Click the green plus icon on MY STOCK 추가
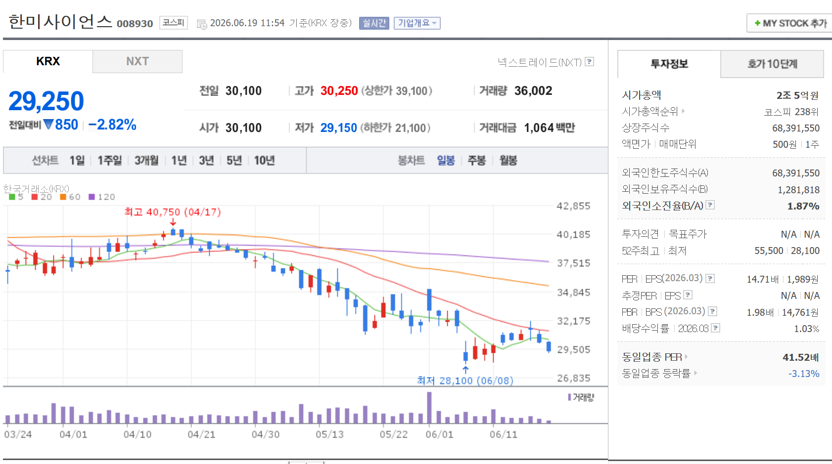Viewport: 832px width, 464px height. click(757, 23)
